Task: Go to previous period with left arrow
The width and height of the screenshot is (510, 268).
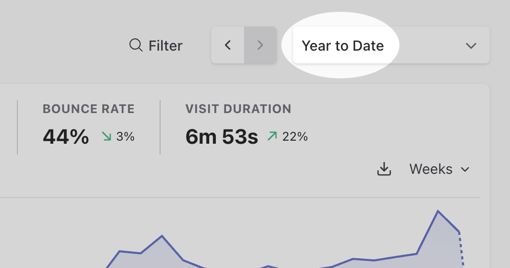Action: tap(228, 46)
